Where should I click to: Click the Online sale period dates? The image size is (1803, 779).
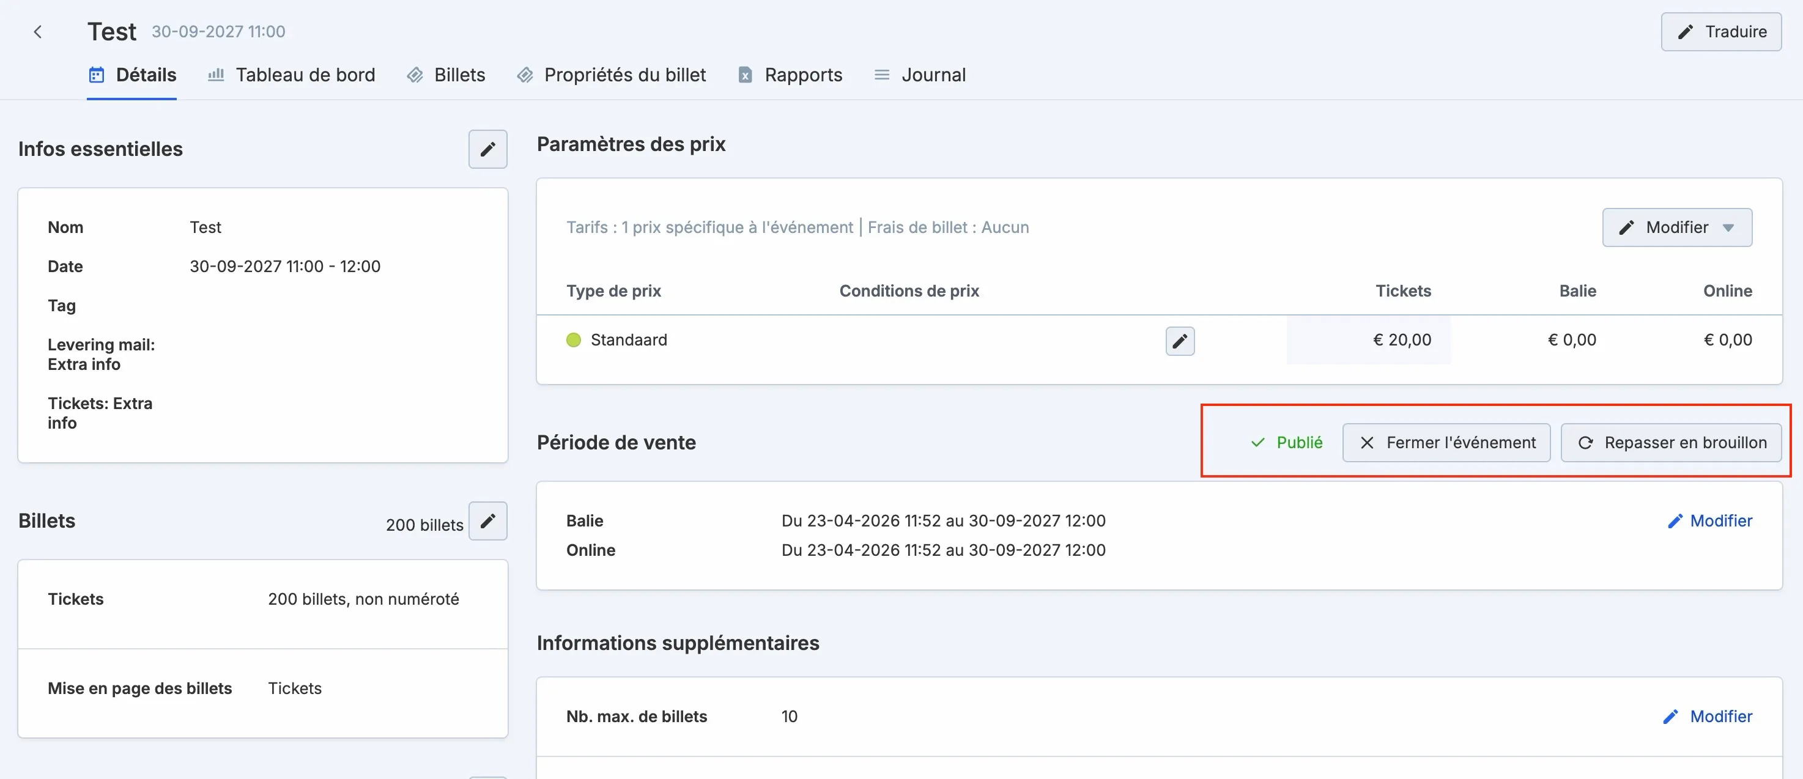tap(944, 550)
